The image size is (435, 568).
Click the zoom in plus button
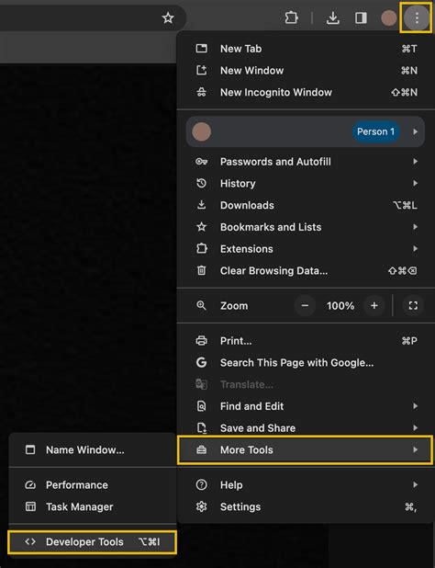pos(374,305)
